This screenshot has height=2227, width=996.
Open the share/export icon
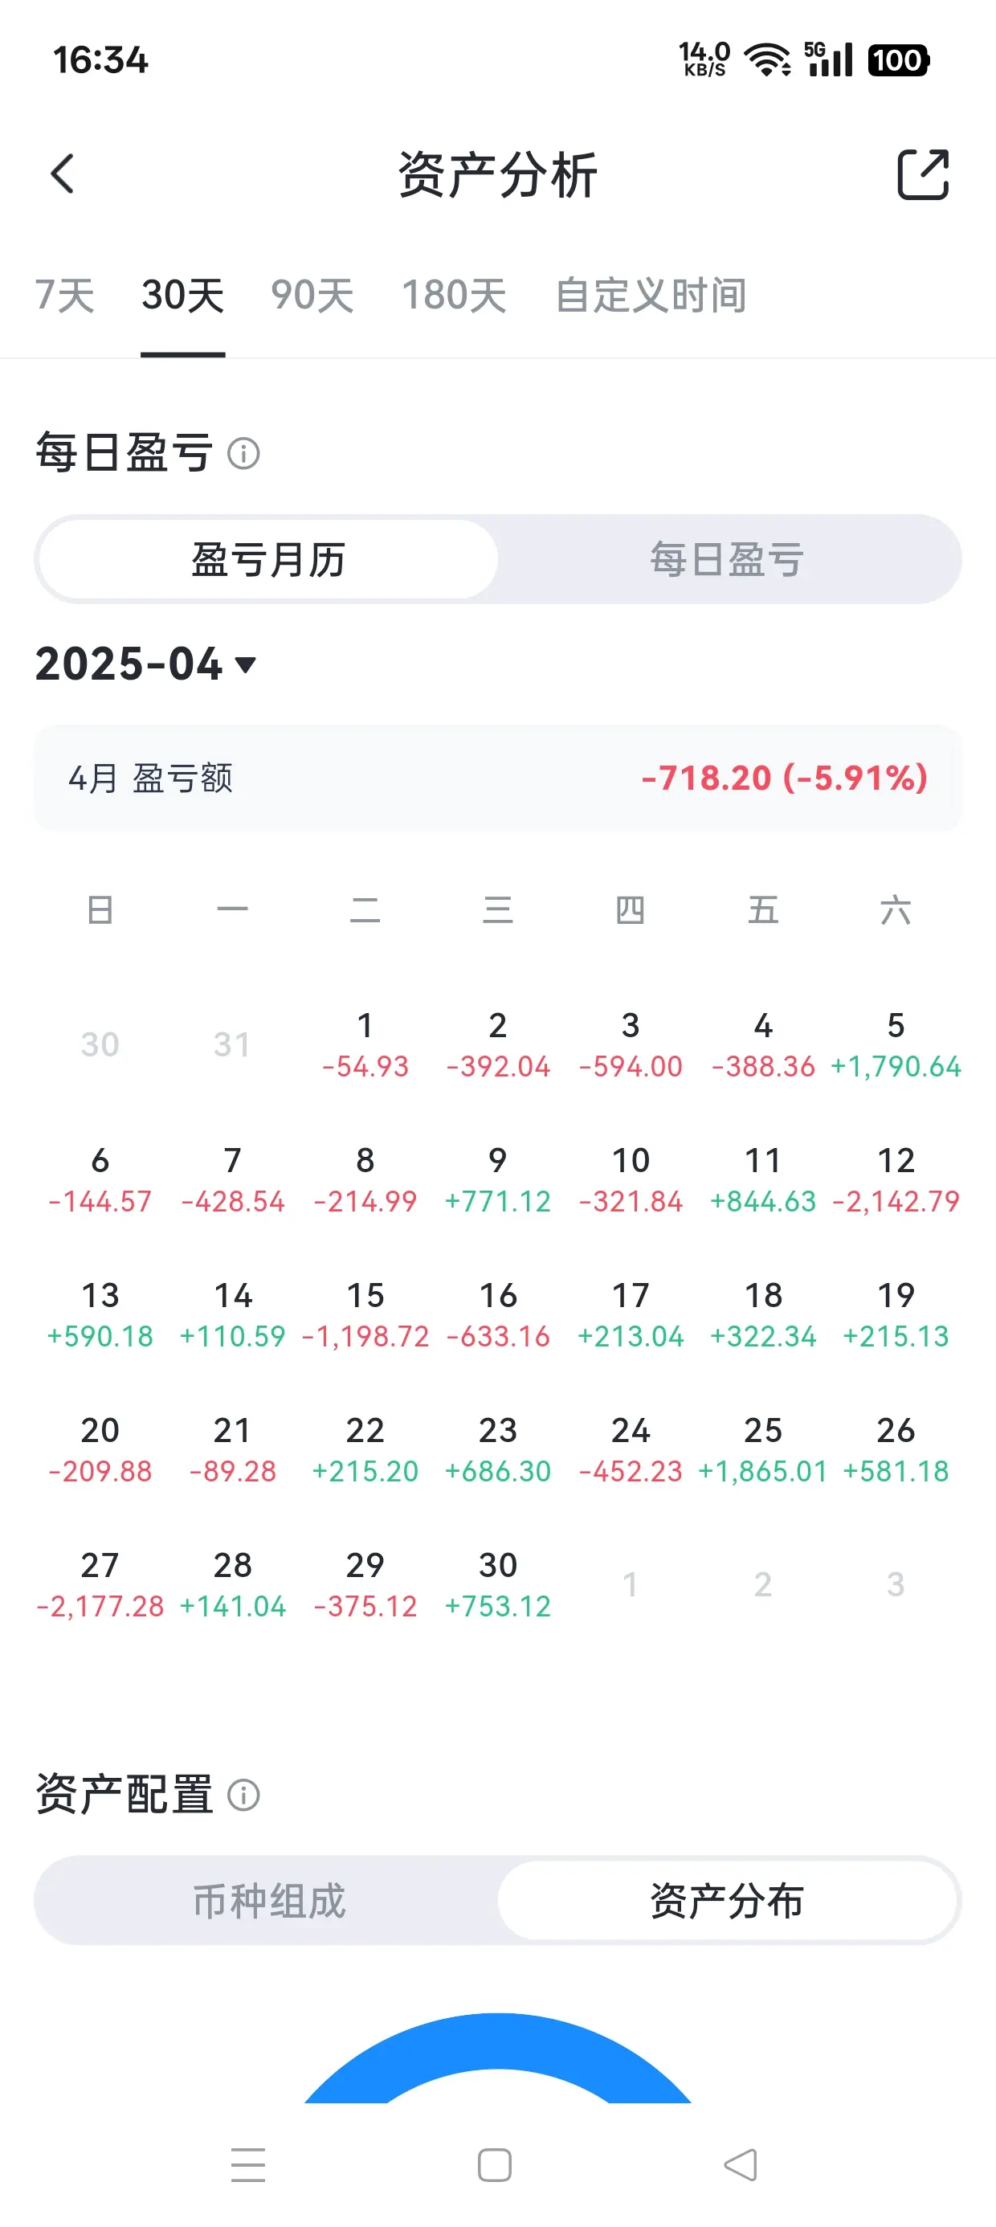coord(923,174)
